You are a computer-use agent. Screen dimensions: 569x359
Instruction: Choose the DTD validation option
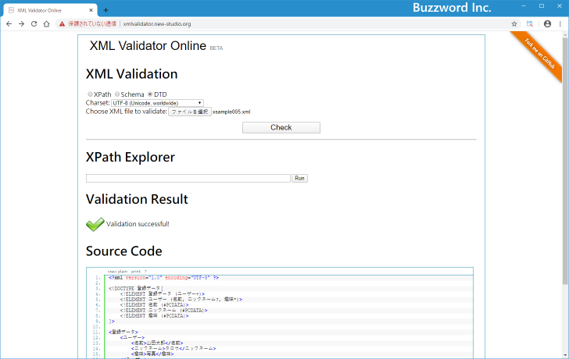click(x=150, y=94)
